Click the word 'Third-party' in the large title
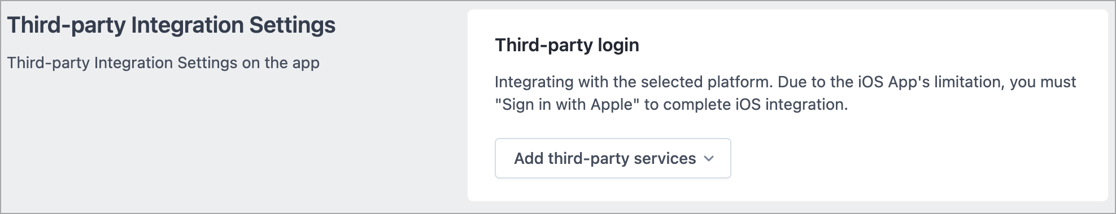This screenshot has width=1116, height=214. pyautogui.click(x=66, y=25)
